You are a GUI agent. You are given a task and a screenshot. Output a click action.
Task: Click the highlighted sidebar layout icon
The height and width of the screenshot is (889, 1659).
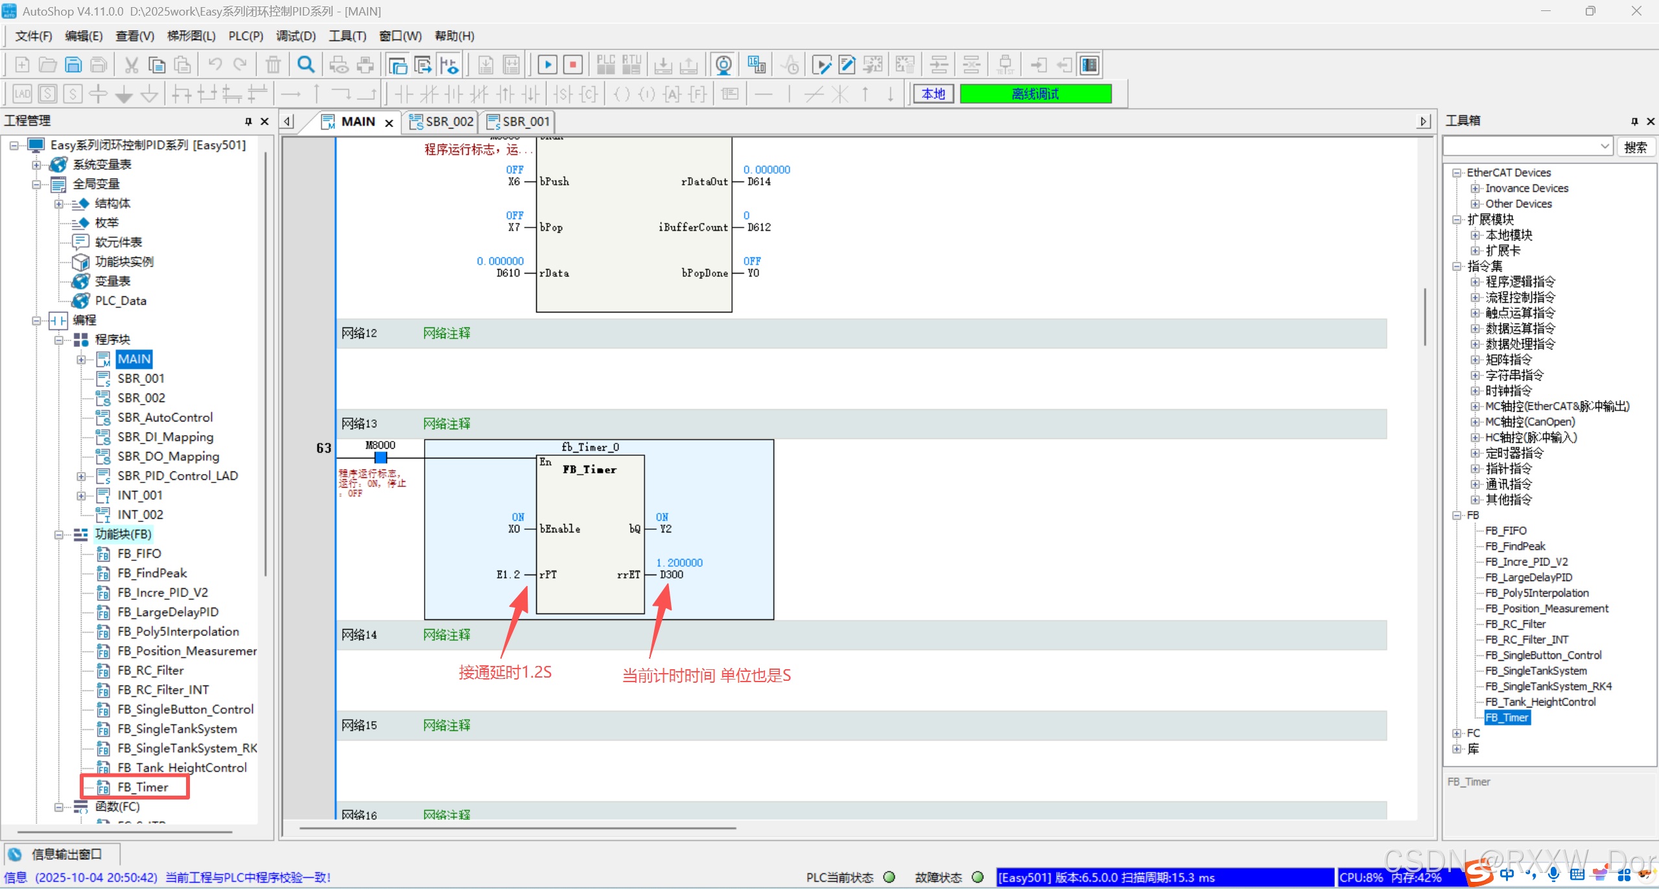pyautogui.click(x=1089, y=65)
